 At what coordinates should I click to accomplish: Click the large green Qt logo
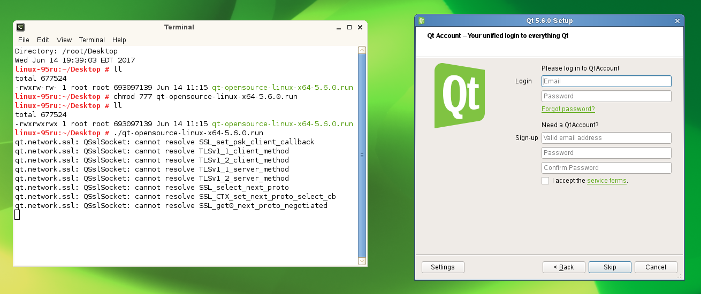tap(459, 96)
